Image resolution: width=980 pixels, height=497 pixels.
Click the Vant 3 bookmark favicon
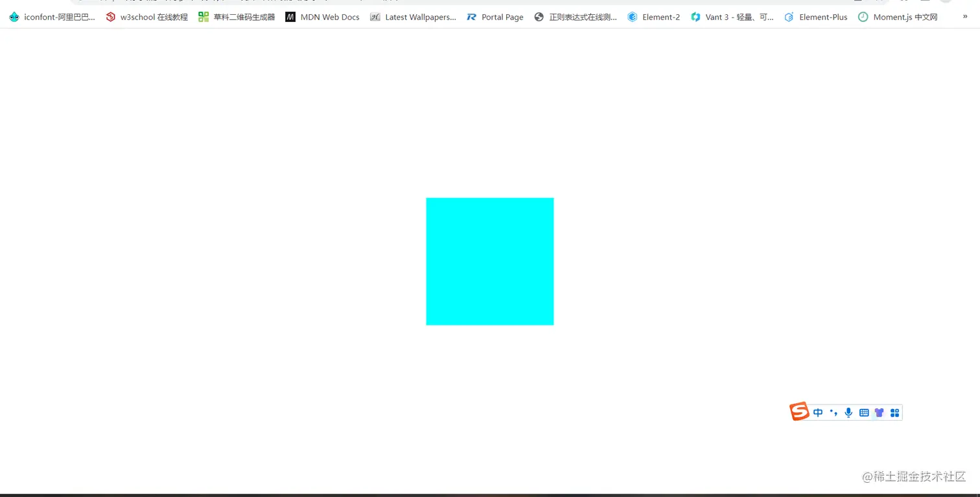(695, 17)
